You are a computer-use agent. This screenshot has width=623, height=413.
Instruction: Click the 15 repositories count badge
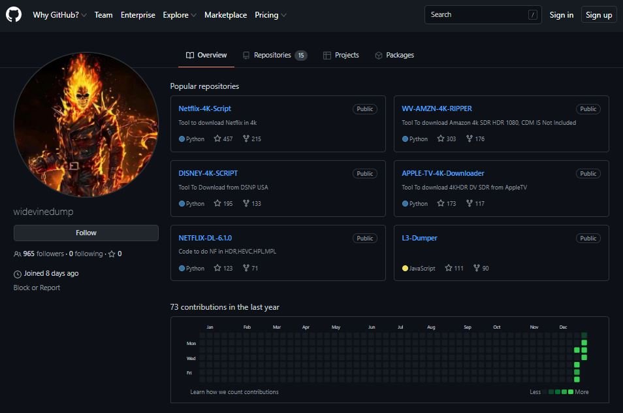pyautogui.click(x=301, y=56)
